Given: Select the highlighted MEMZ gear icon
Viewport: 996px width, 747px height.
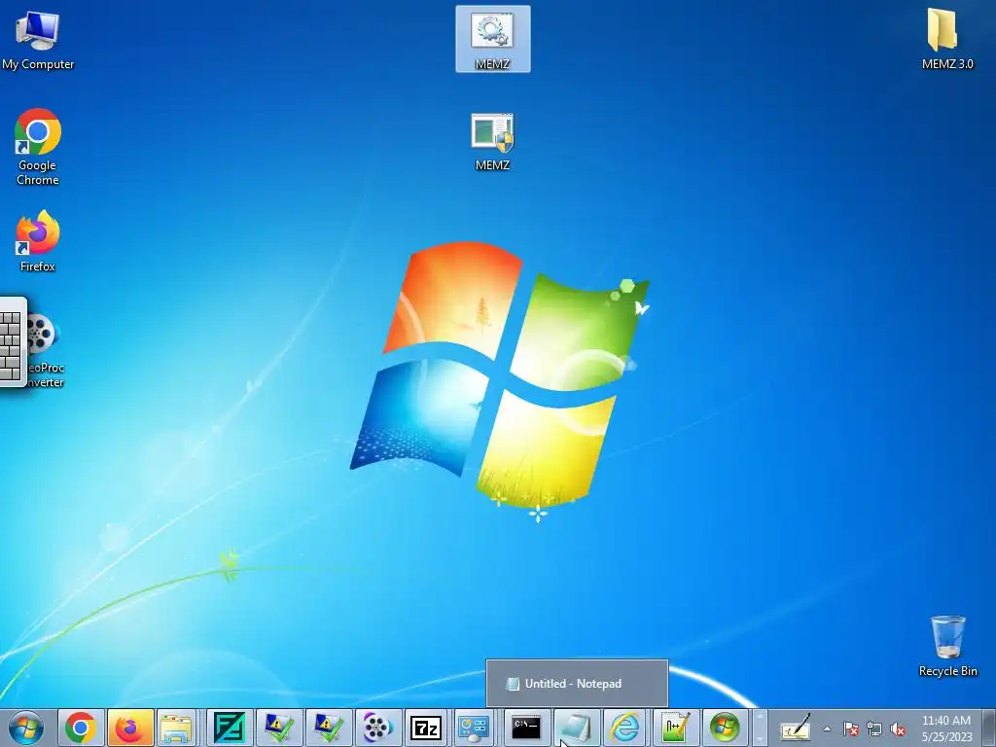Looking at the screenshot, I should 493,39.
